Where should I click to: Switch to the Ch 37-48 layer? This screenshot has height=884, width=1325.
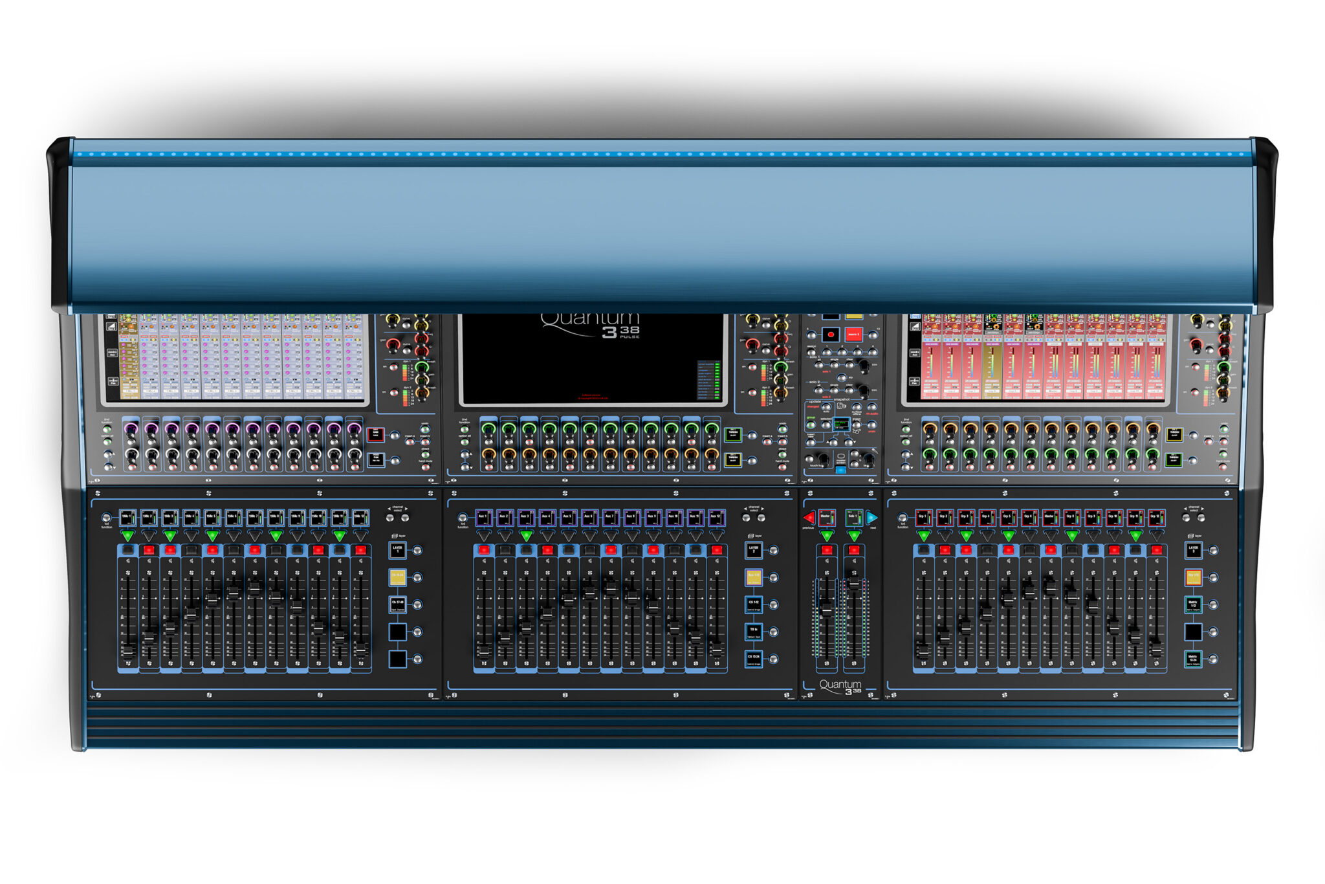397,604
